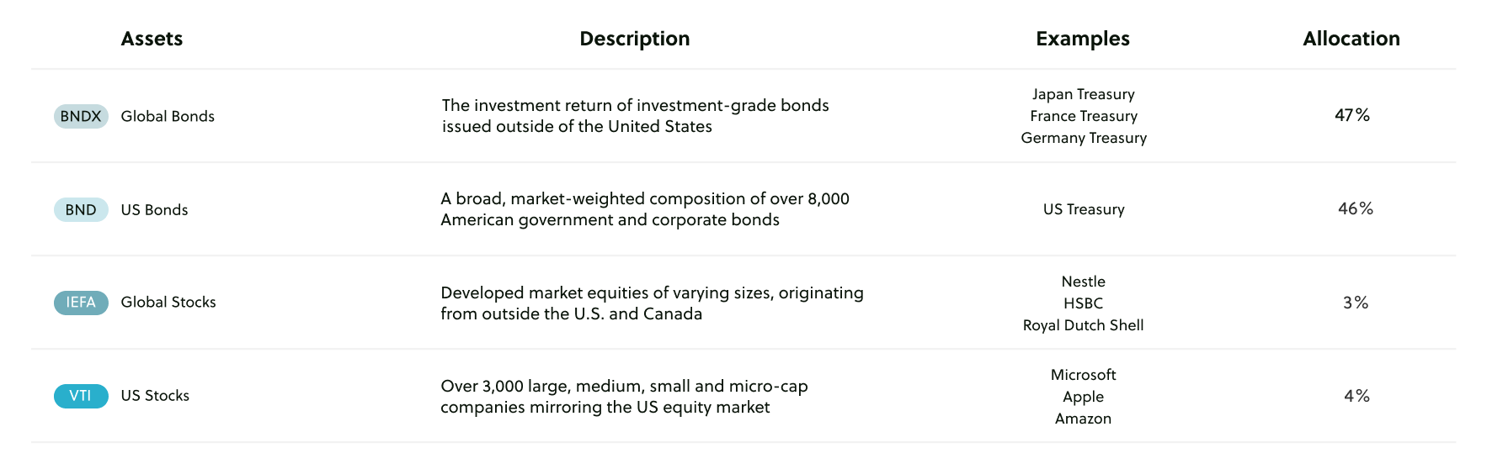The width and height of the screenshot is (1487, 469).
Task: Open the Global Stocks asset name
Action: pos(168,302)
